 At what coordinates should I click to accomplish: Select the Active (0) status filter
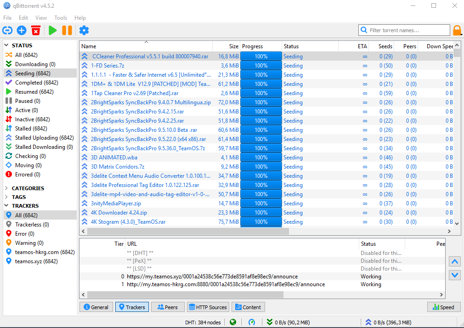(x=40, y=110)
